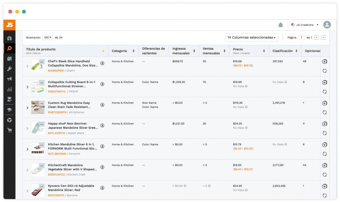Viewport: 340px width, 202px height.
Task: Open the gavel tool sidebar icon
Action: click(9, 69)
